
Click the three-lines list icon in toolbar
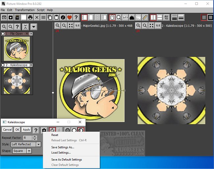[x=43, y=17]
